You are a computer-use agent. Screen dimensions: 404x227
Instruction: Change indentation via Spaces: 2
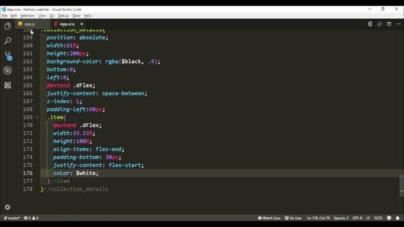[341, 218]
